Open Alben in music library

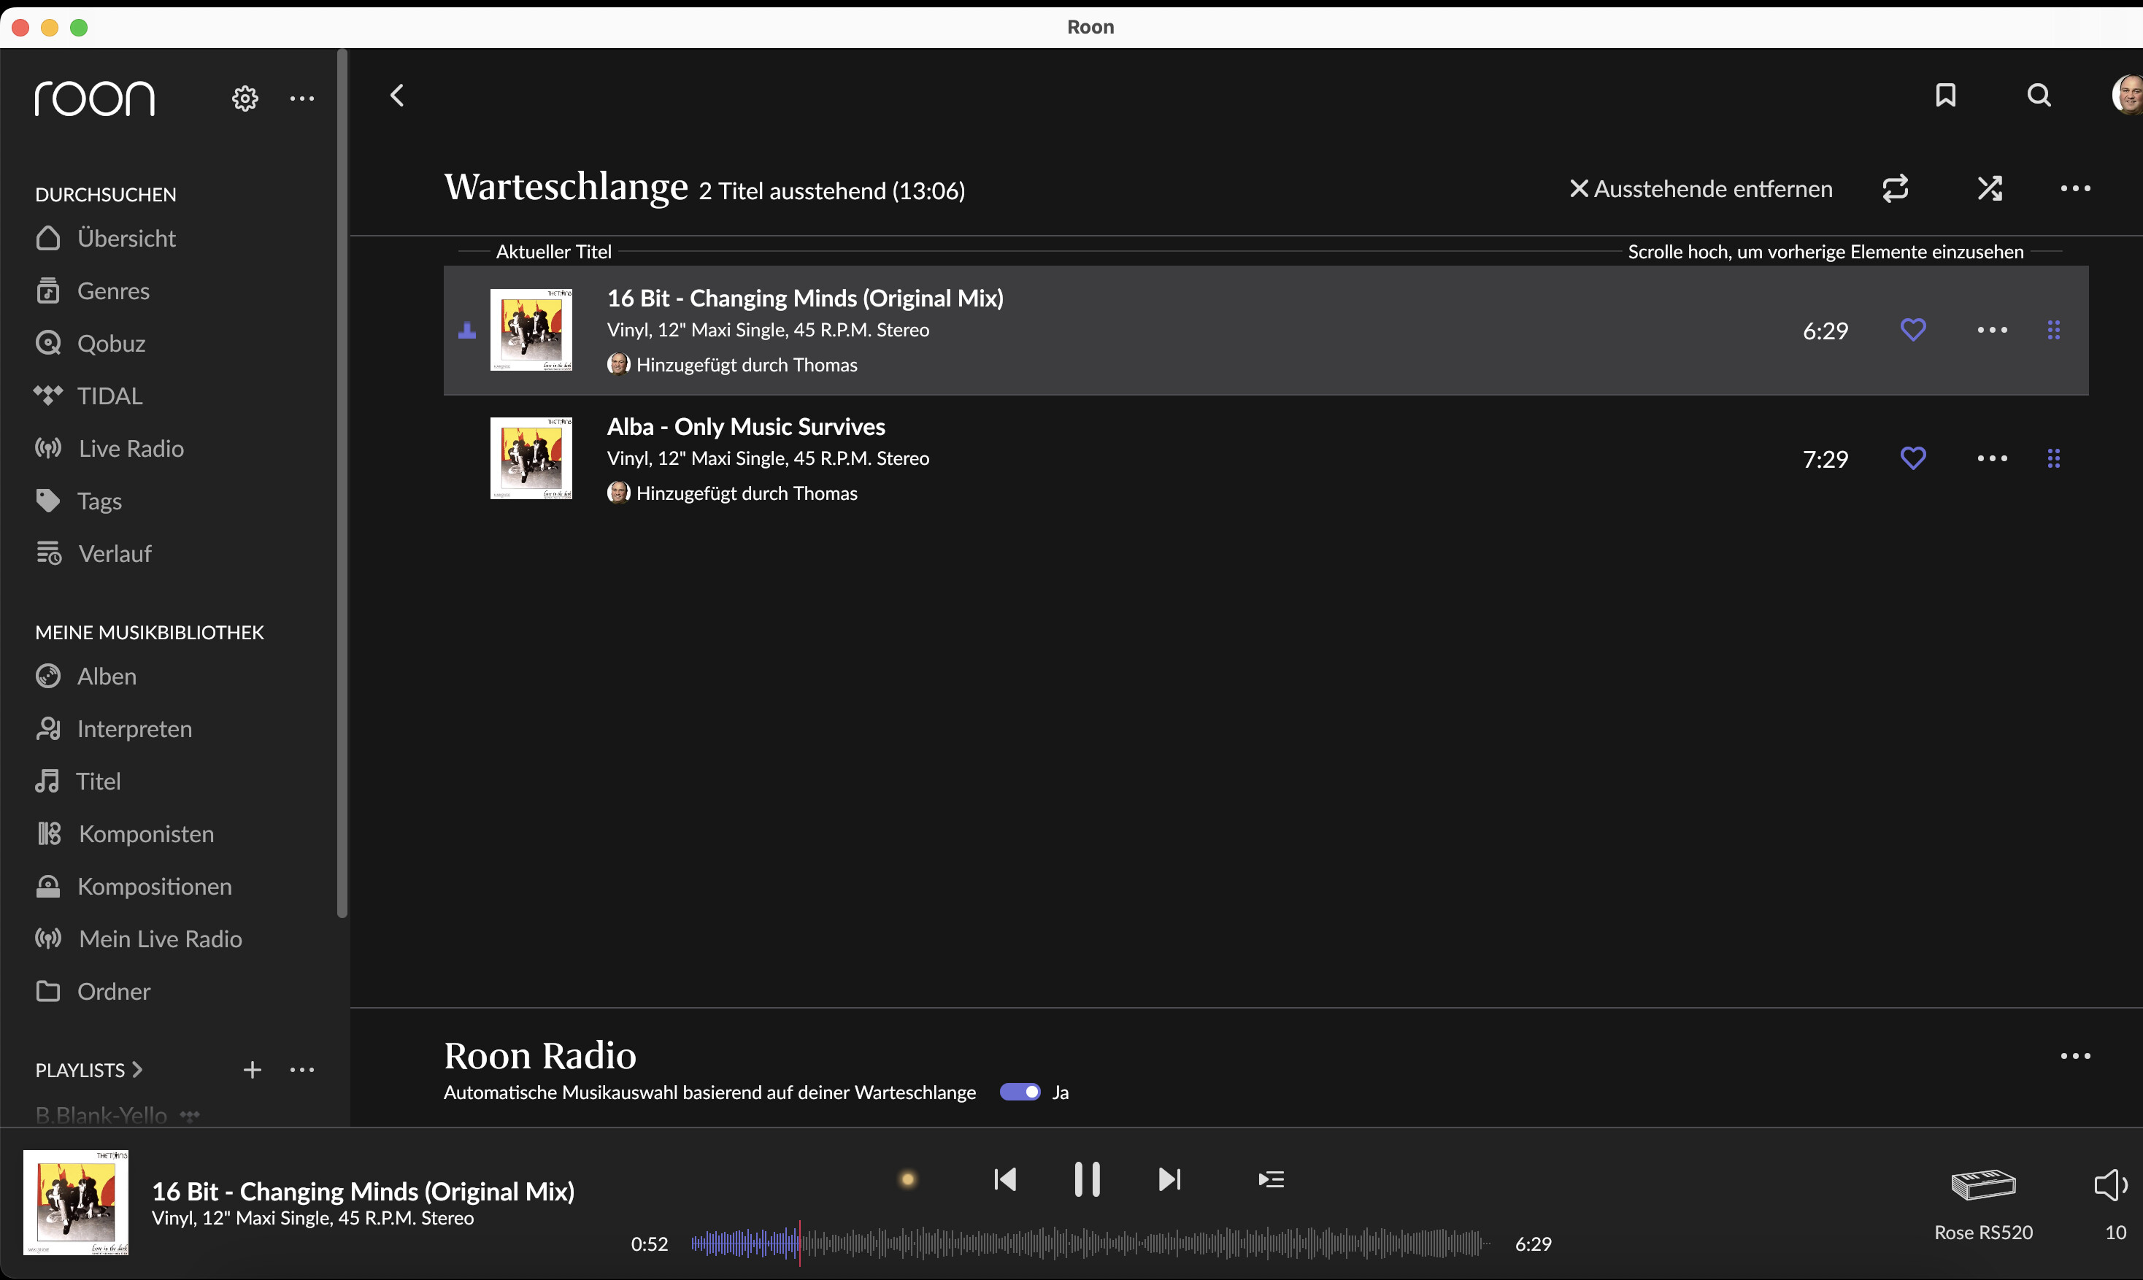106,676
